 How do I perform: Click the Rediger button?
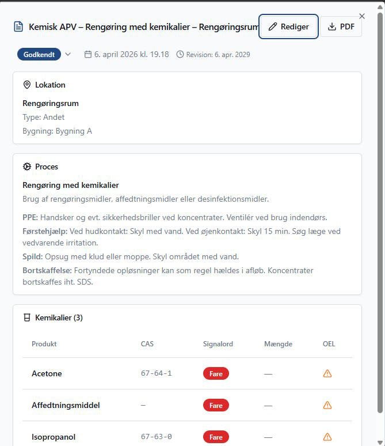click(289, 27)
